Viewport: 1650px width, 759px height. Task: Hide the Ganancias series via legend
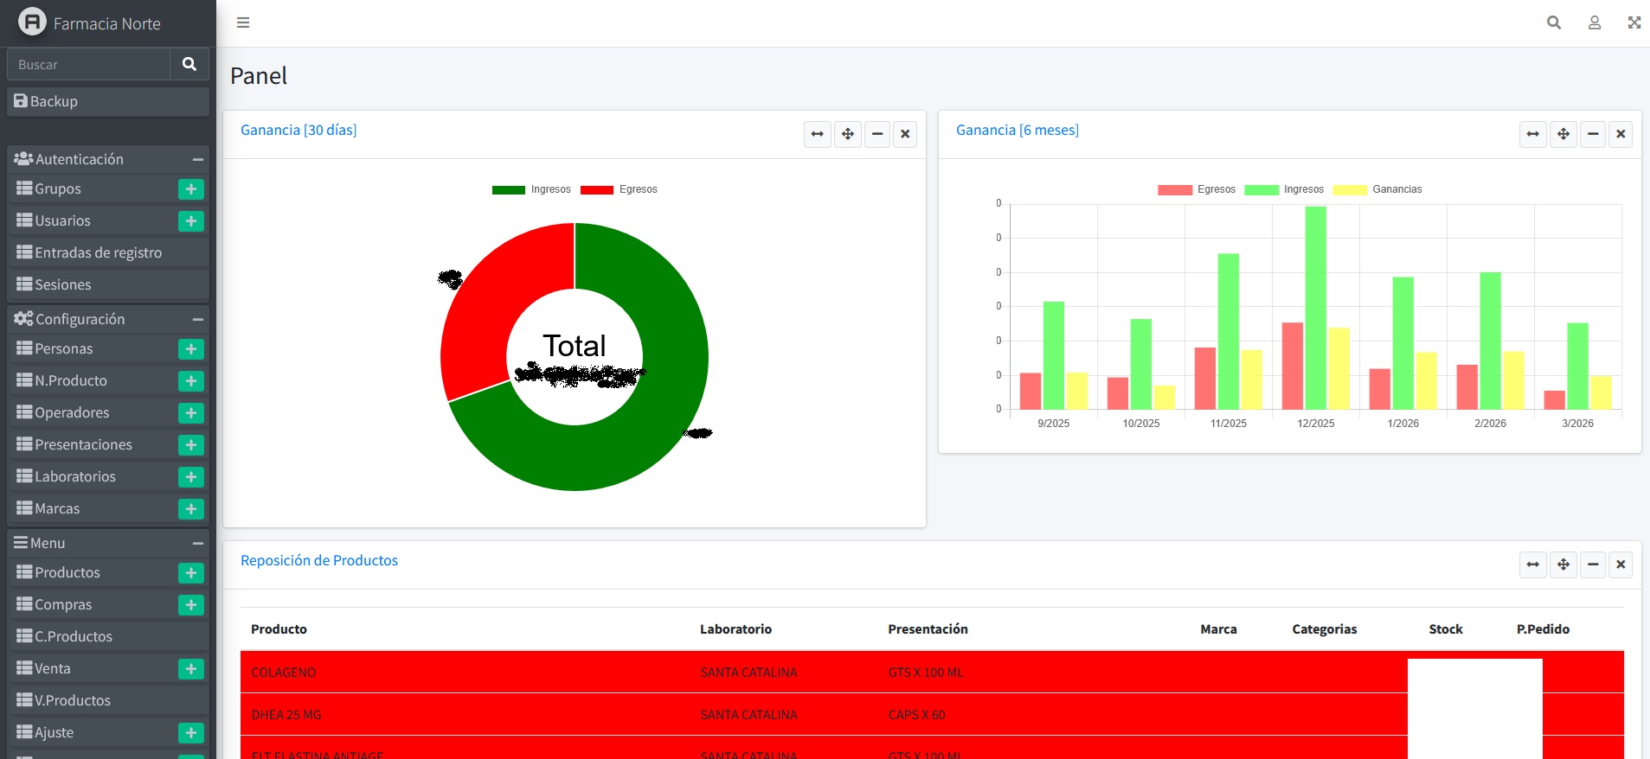click(x=1377, y=189)
